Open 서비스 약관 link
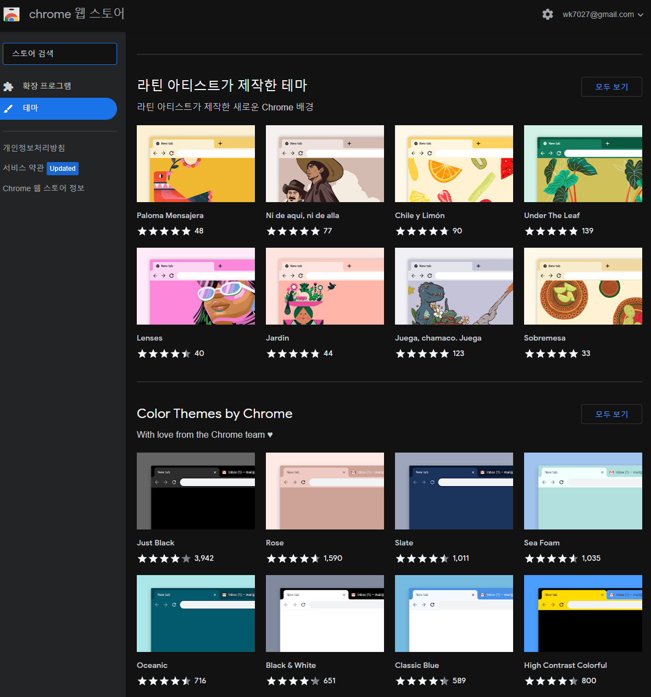651x697 pixels. [x=23, y=168]
